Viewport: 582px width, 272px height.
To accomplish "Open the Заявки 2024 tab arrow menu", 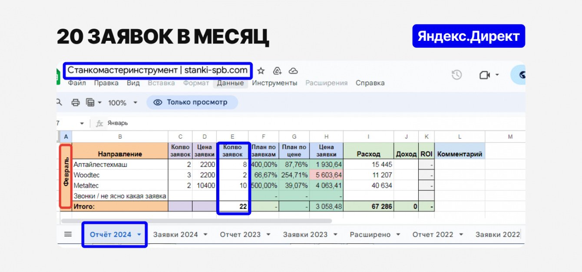I will tap(205, 235).
